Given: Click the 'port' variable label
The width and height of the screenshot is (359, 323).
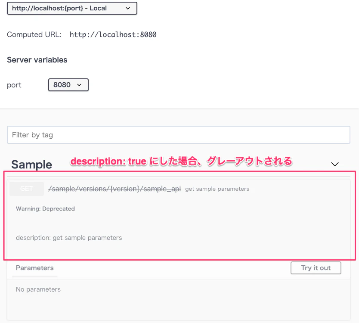Looking at the screenshot, I should [14, 85].
